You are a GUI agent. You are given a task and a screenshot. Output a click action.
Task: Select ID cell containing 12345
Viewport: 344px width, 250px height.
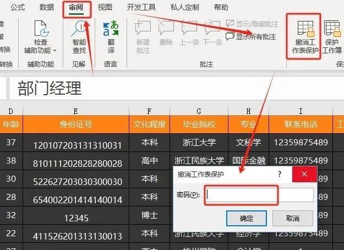coord(76,215)
